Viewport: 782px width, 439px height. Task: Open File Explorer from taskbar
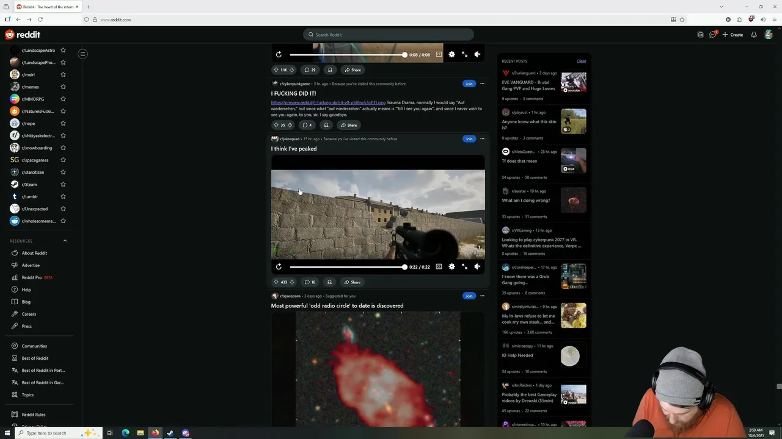click(x=140, y=433)
